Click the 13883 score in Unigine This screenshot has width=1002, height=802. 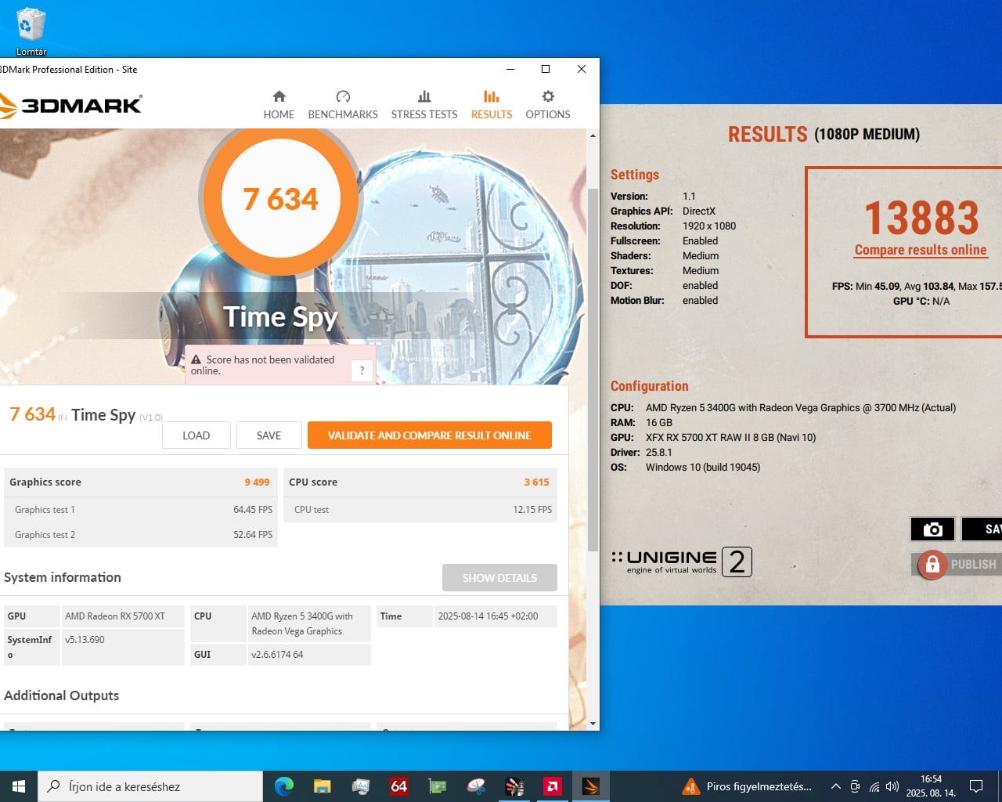pyautogui.click(x=921, y=218)
